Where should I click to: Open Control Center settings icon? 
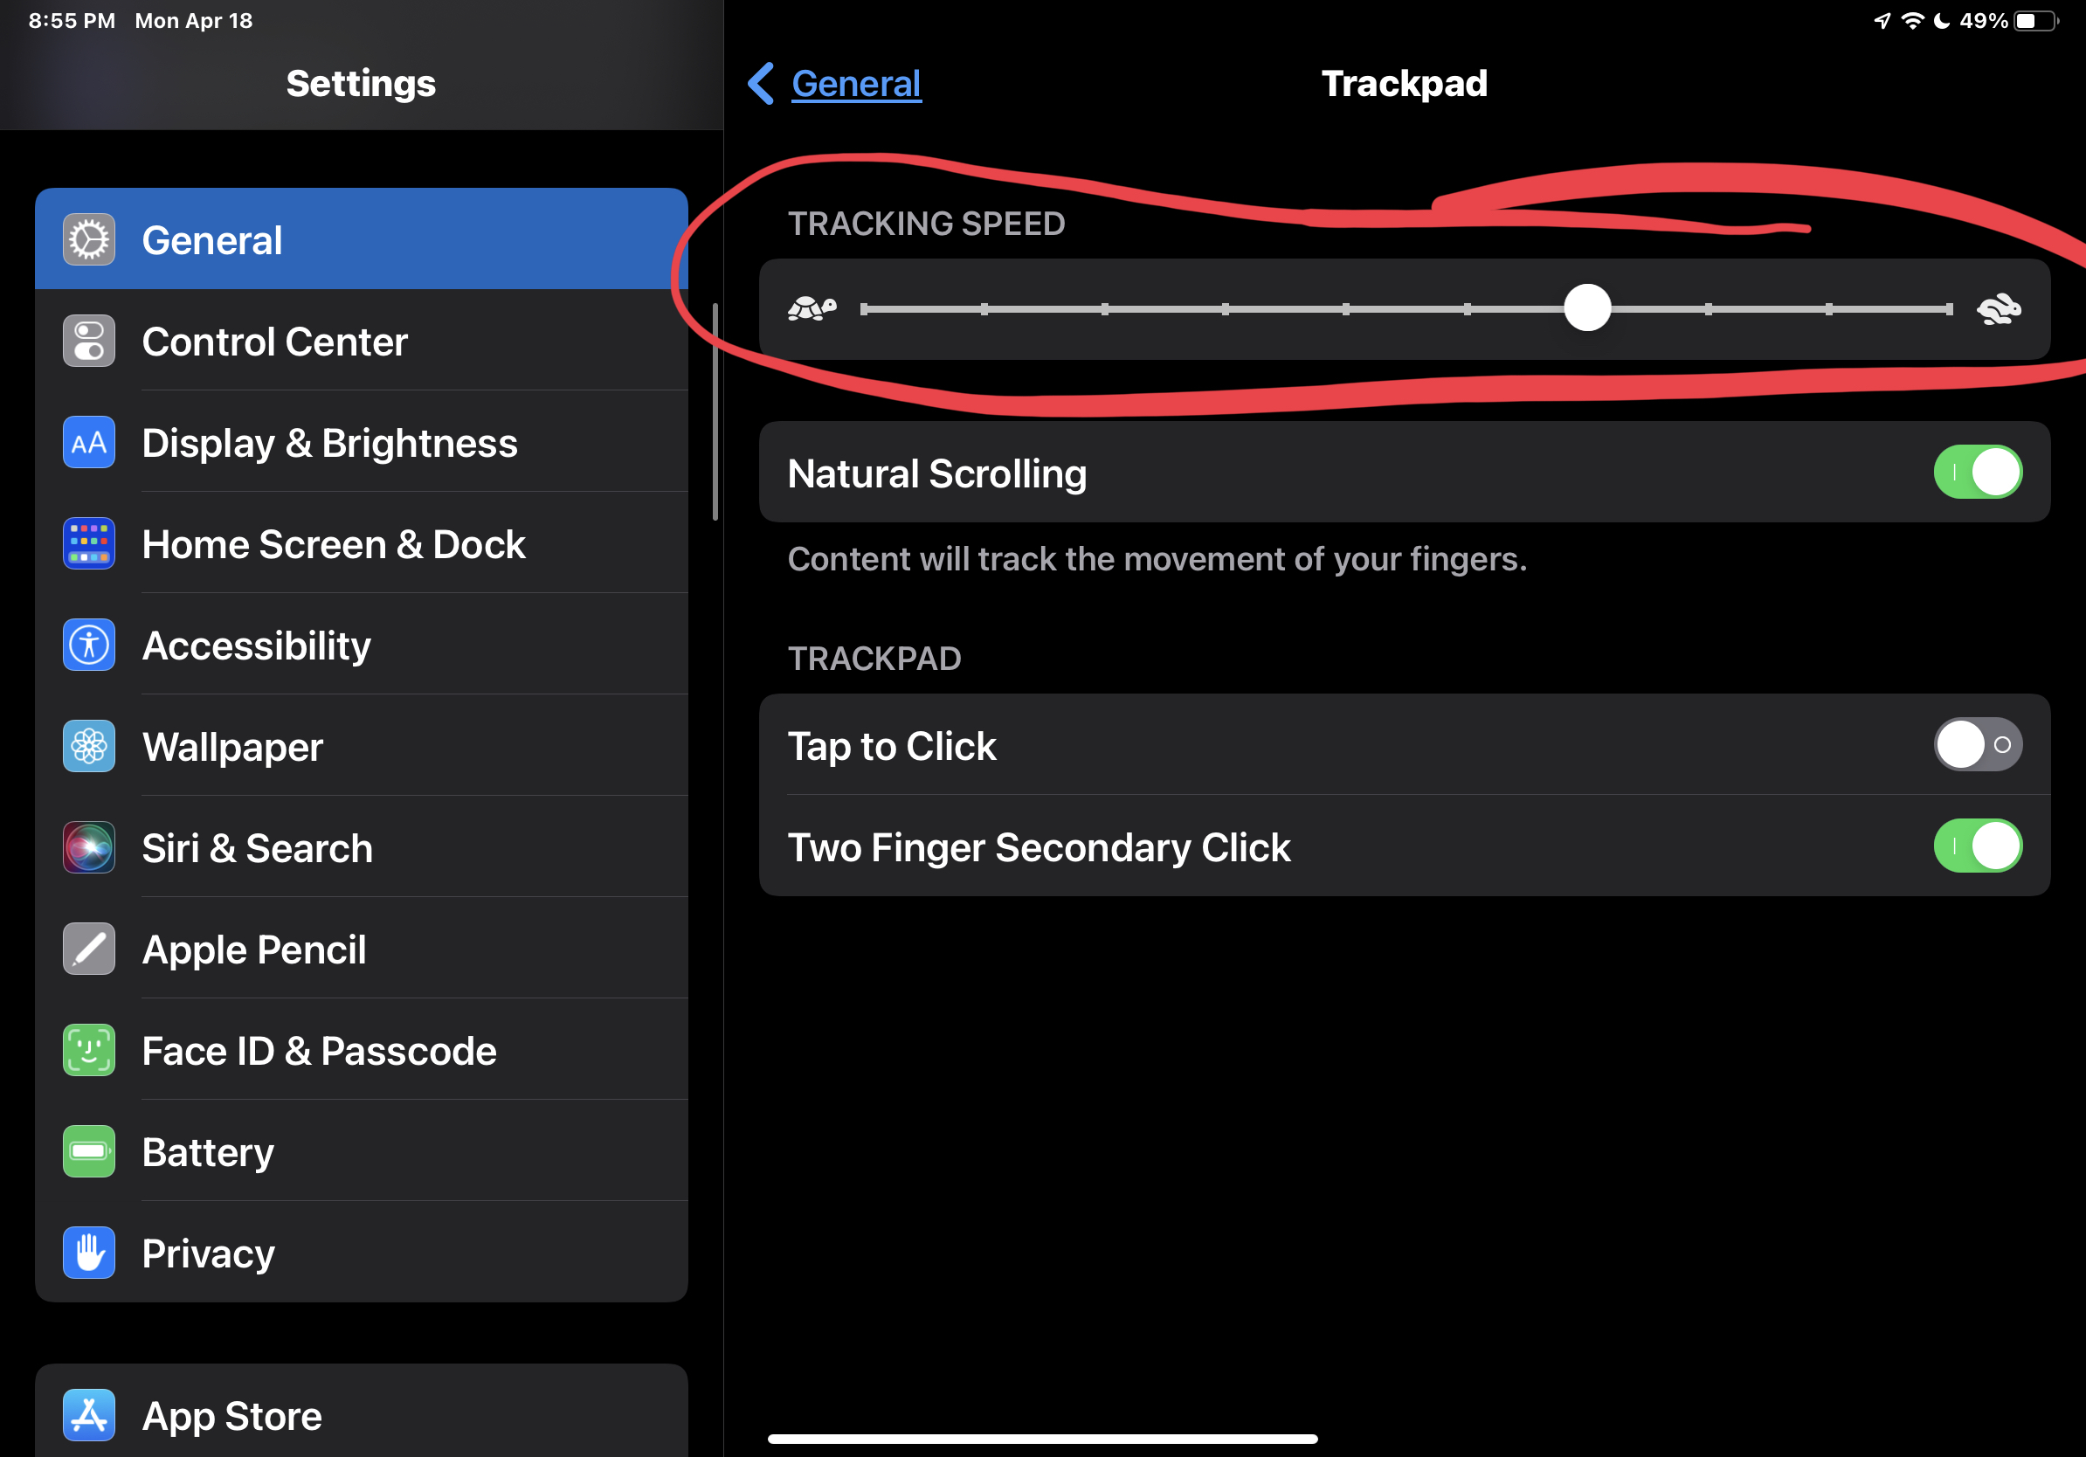(x=89, y=342)
